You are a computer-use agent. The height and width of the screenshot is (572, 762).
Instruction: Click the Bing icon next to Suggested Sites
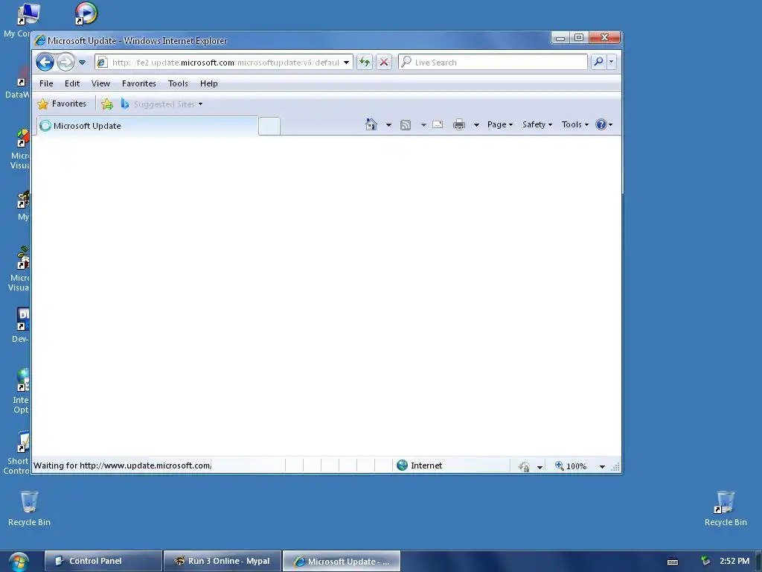pos(125,103)
